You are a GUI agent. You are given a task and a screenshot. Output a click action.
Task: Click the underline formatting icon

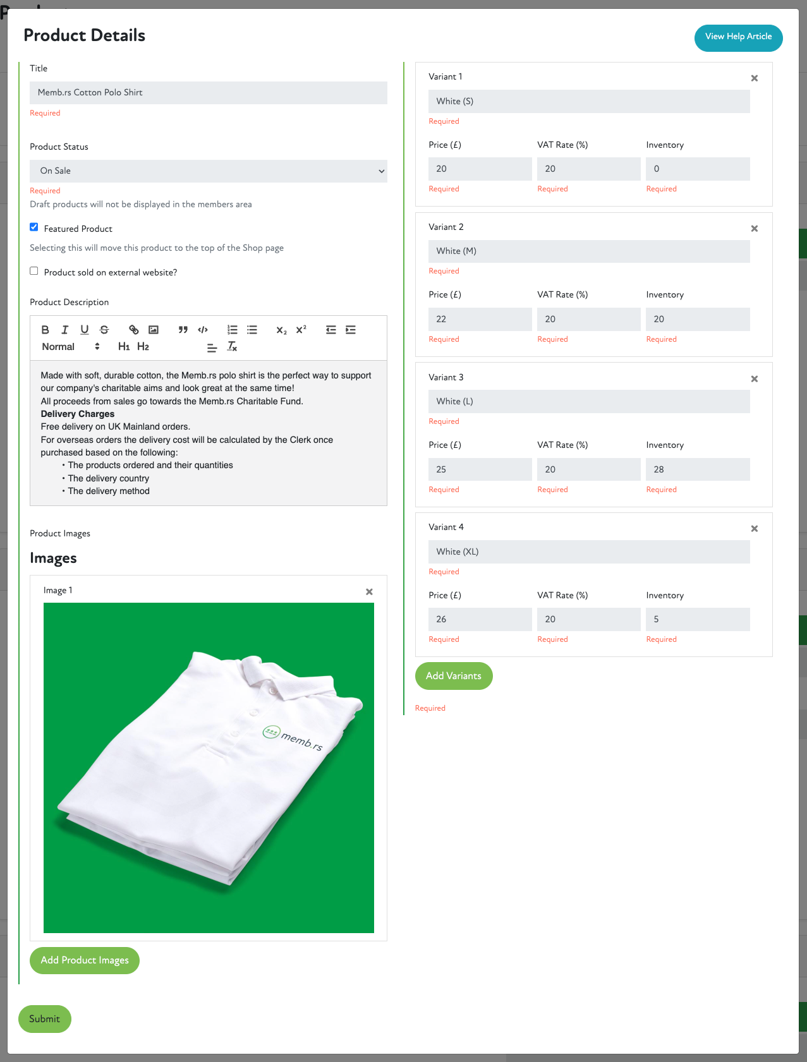coord(84,330)
